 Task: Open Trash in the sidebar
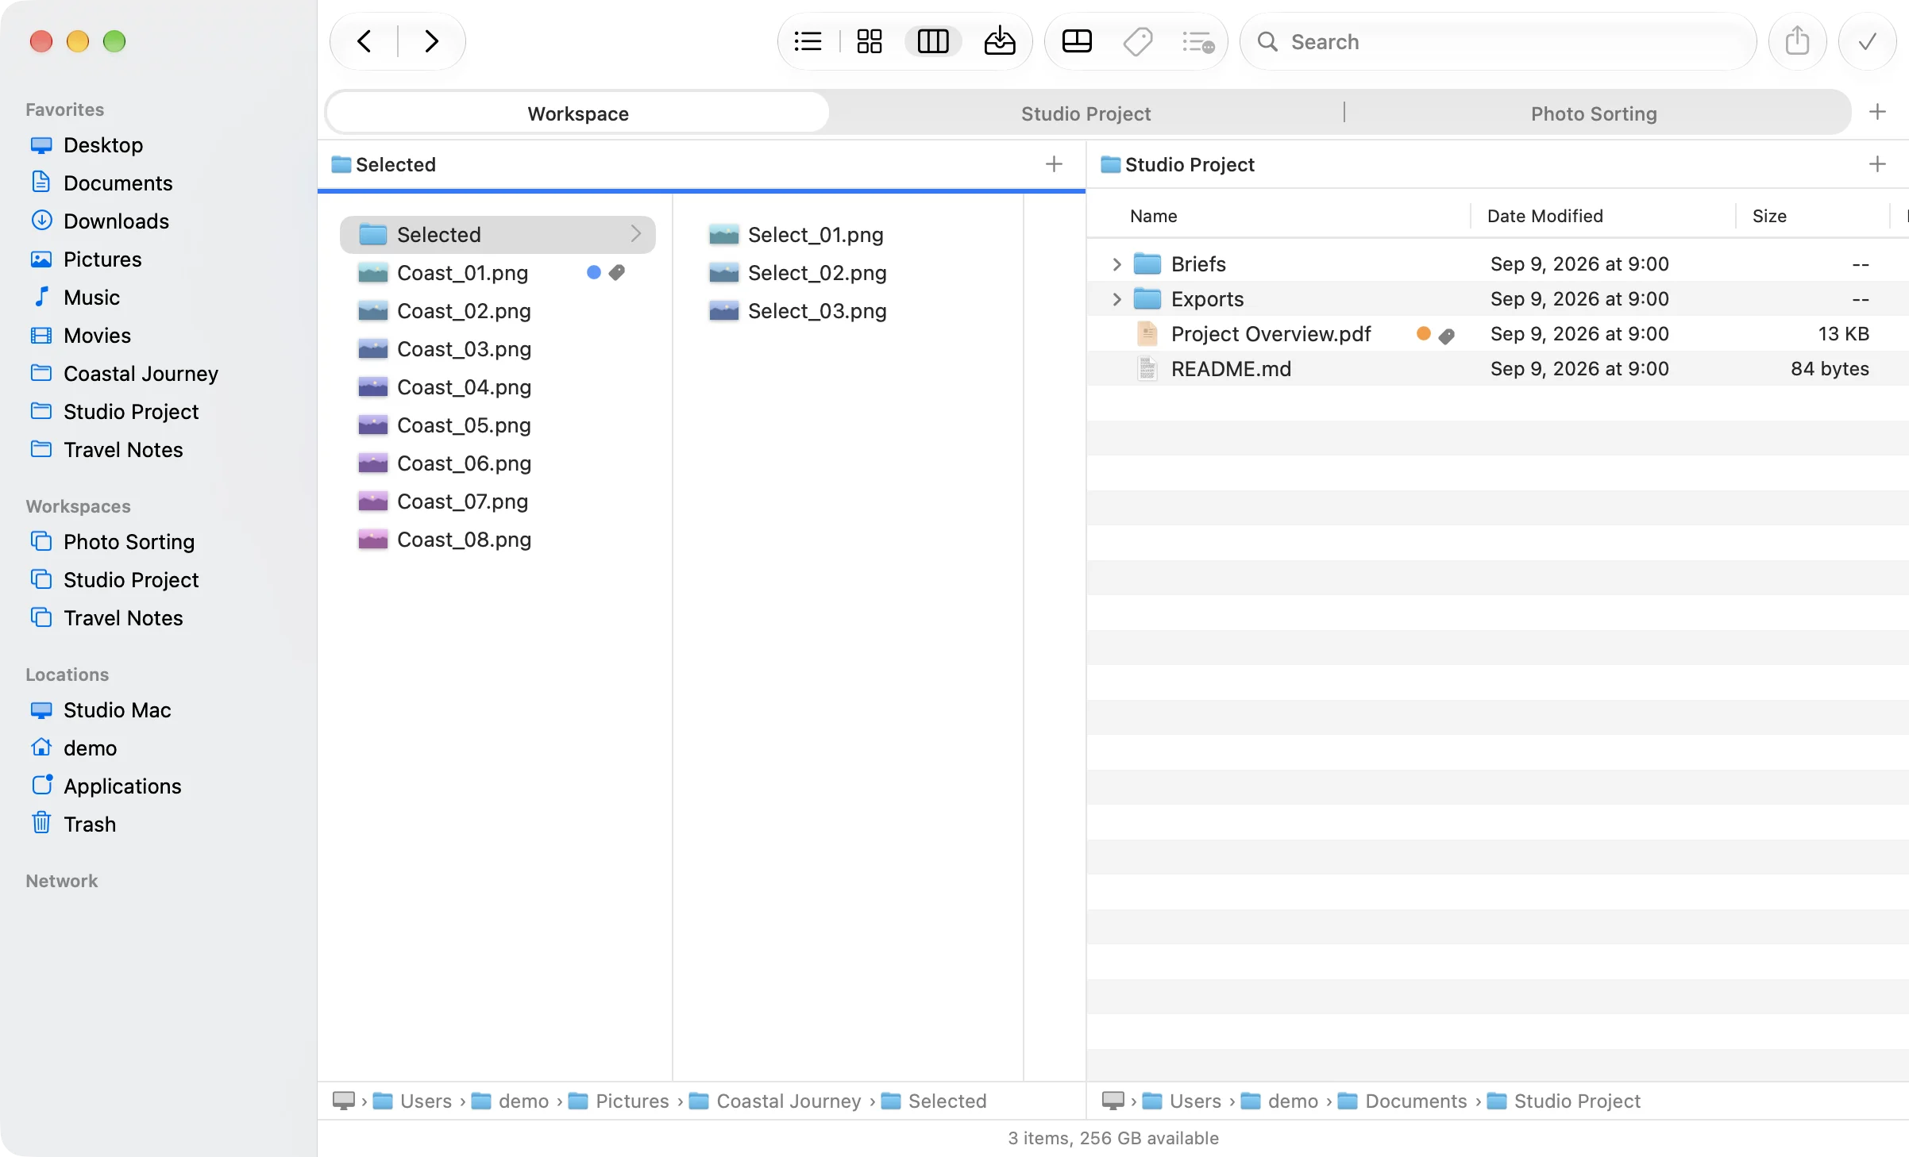90,825
